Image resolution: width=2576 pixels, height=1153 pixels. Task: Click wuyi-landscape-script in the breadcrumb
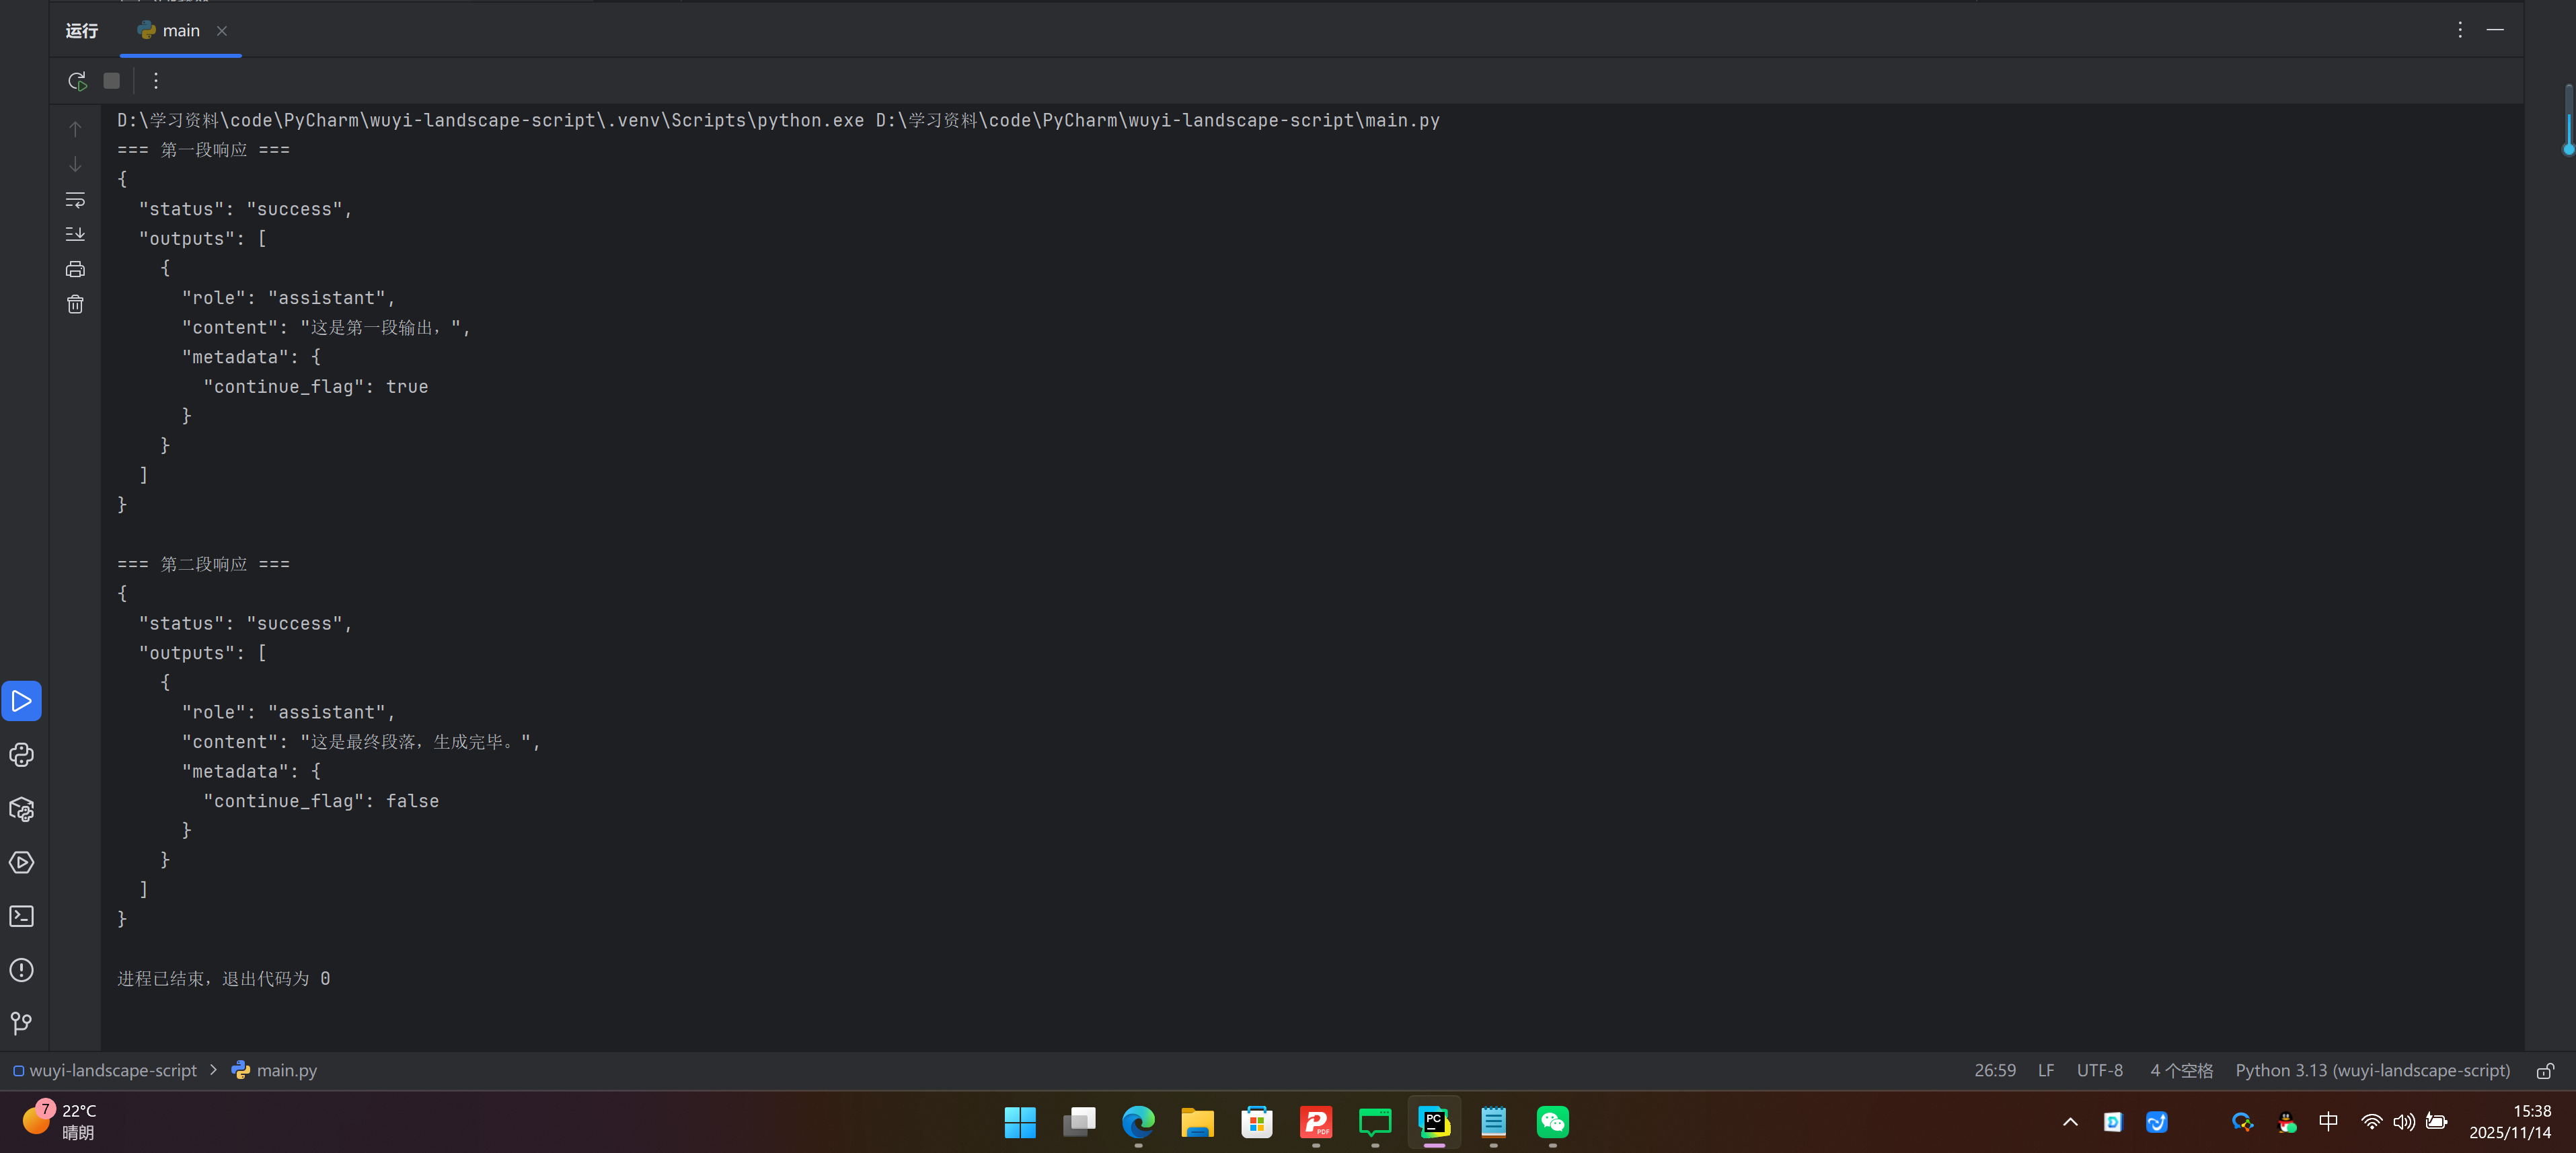tap(113, 1070)
